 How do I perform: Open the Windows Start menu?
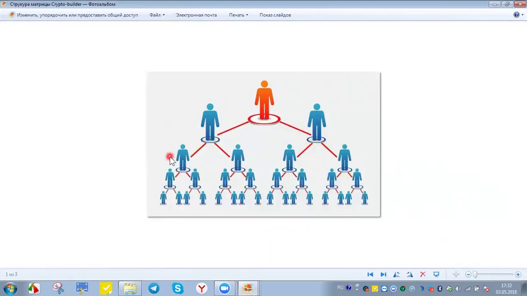pyautogui.click(x=10, y=288)
